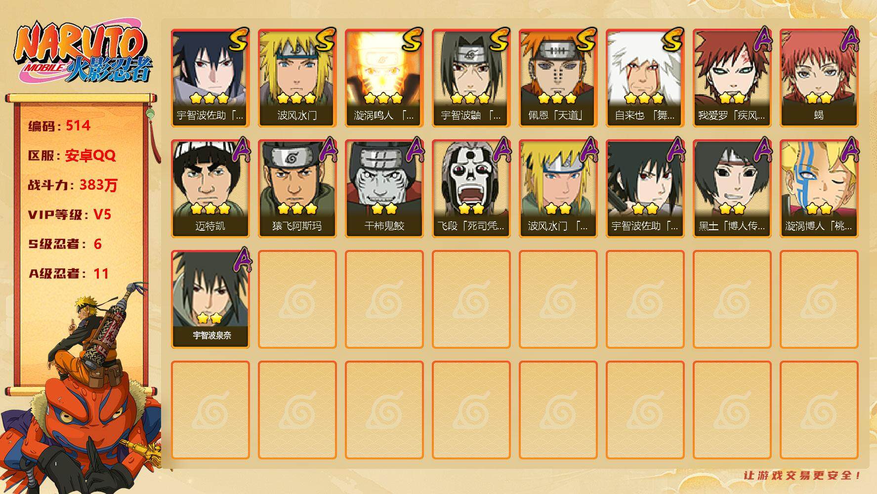Select the 波风水门 S-rank ninja card
This screenshot has width=877, height=494.
(x=297, y=78)
